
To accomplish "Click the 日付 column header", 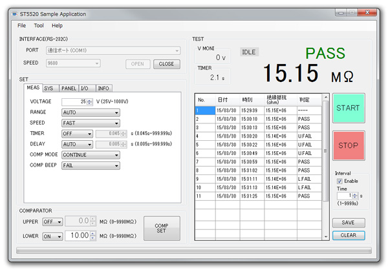I will click(x=228, y=100).
